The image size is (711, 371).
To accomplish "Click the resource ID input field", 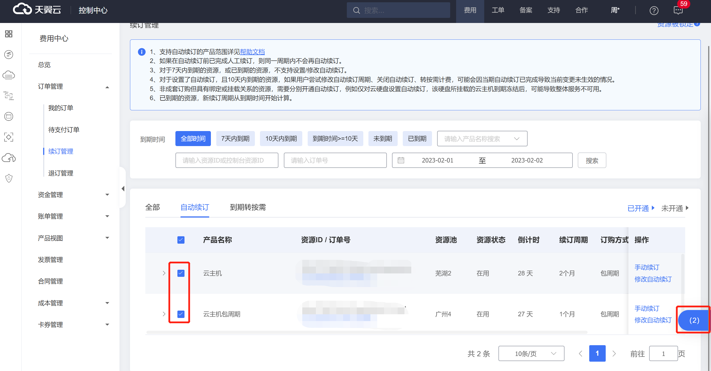I will click(x=226, y=160).
